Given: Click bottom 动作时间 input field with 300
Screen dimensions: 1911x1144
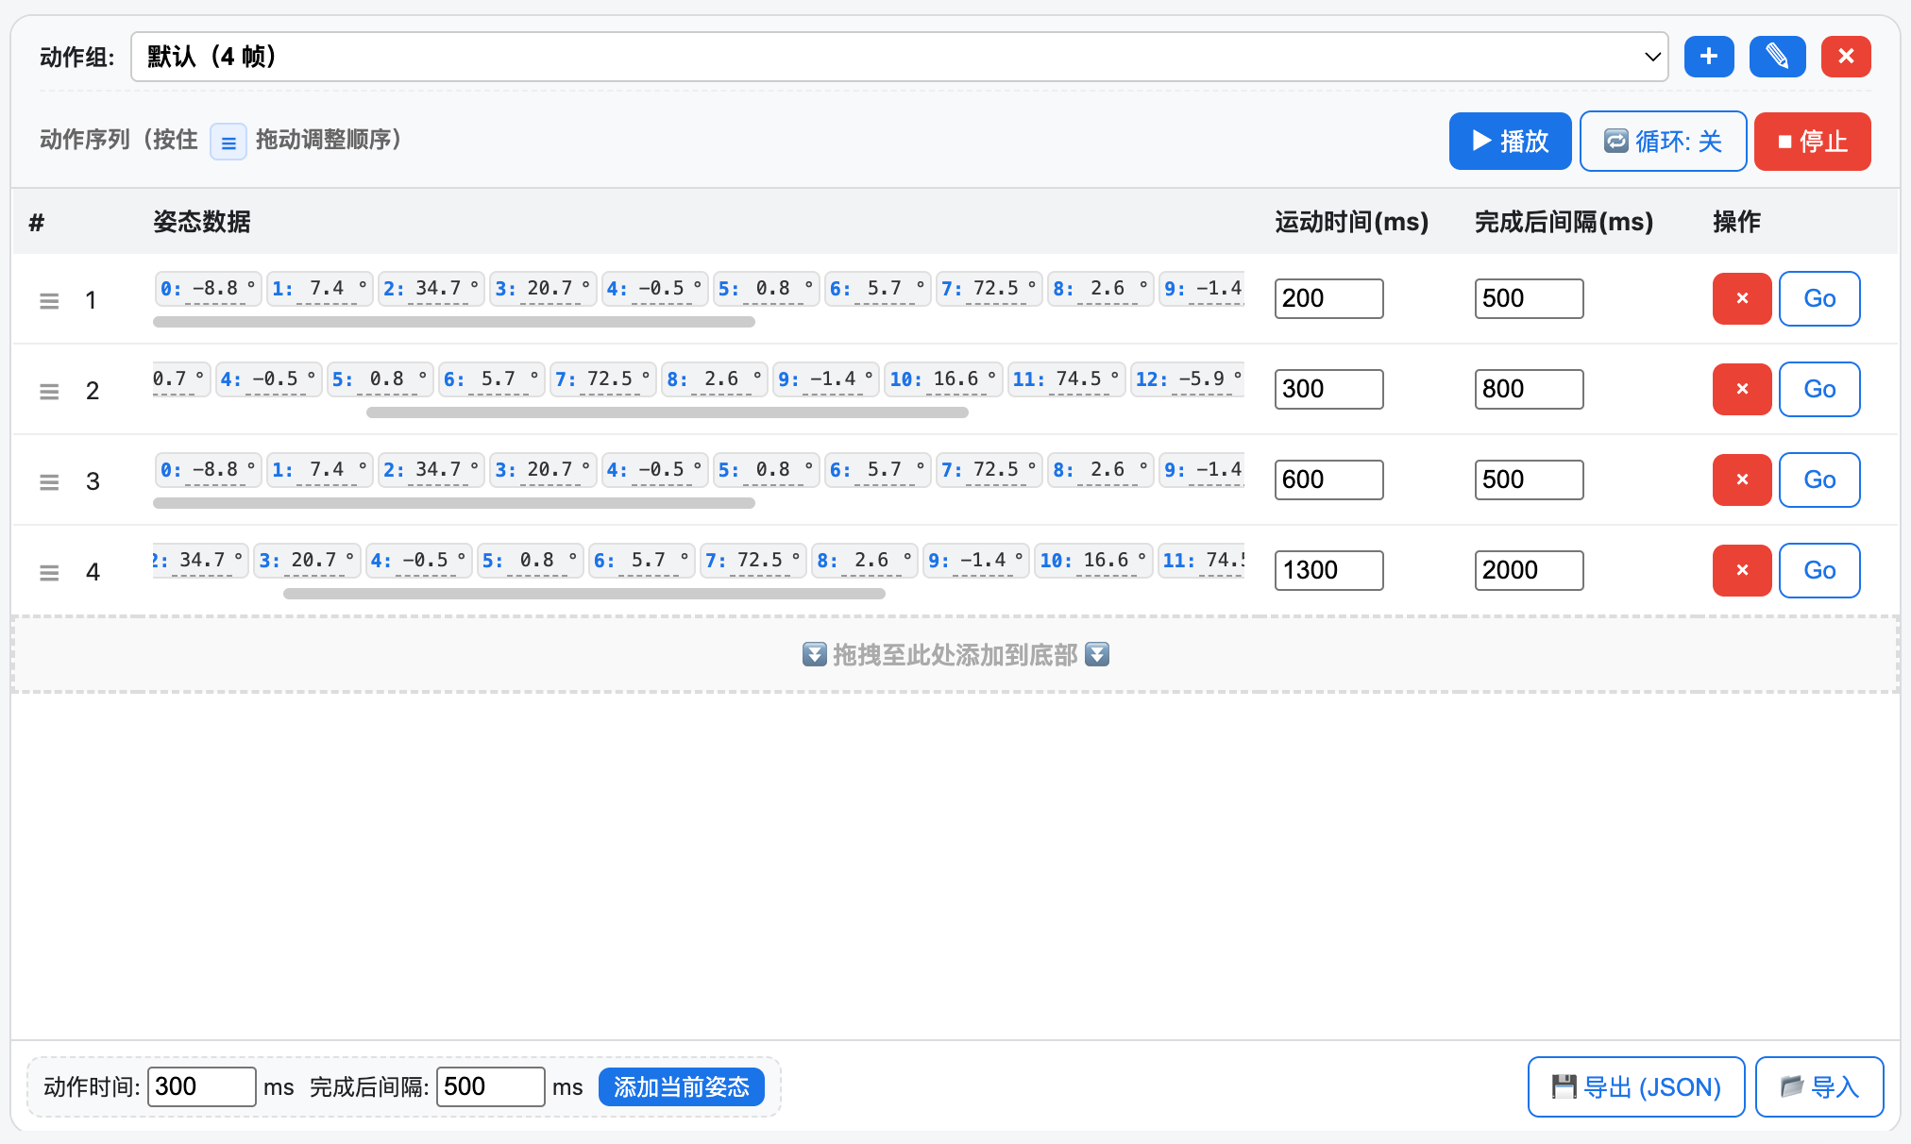Looking at the screenshot, I should pyautogui.click(x=201, y=1086).
